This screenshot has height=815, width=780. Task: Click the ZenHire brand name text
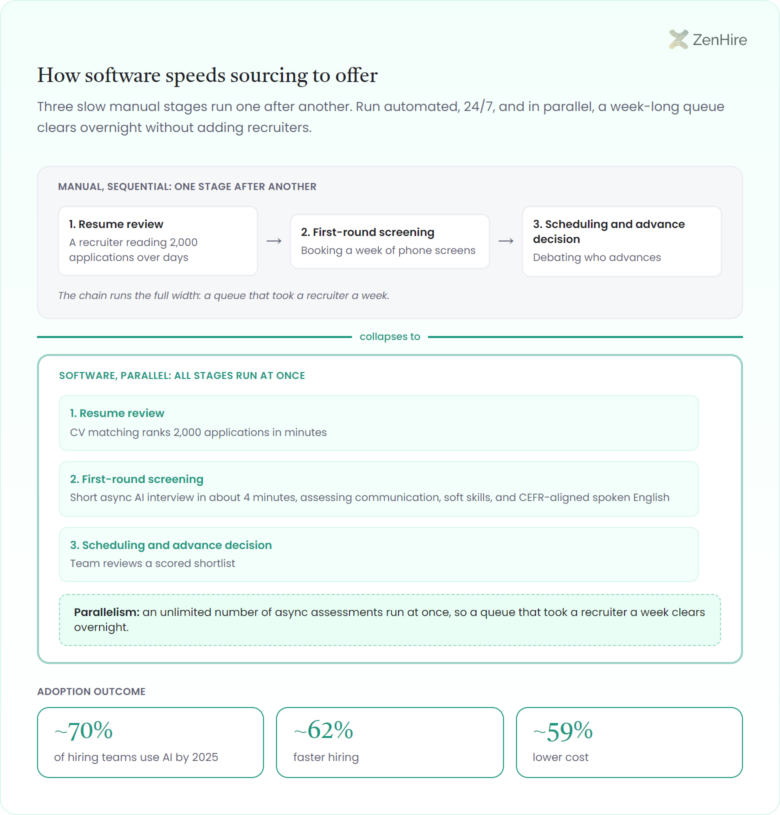719,40
